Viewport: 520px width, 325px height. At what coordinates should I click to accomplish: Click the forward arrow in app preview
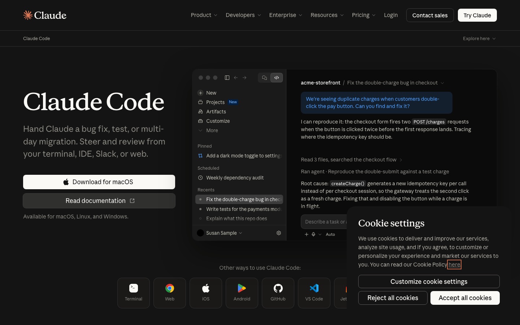[244, 78]
